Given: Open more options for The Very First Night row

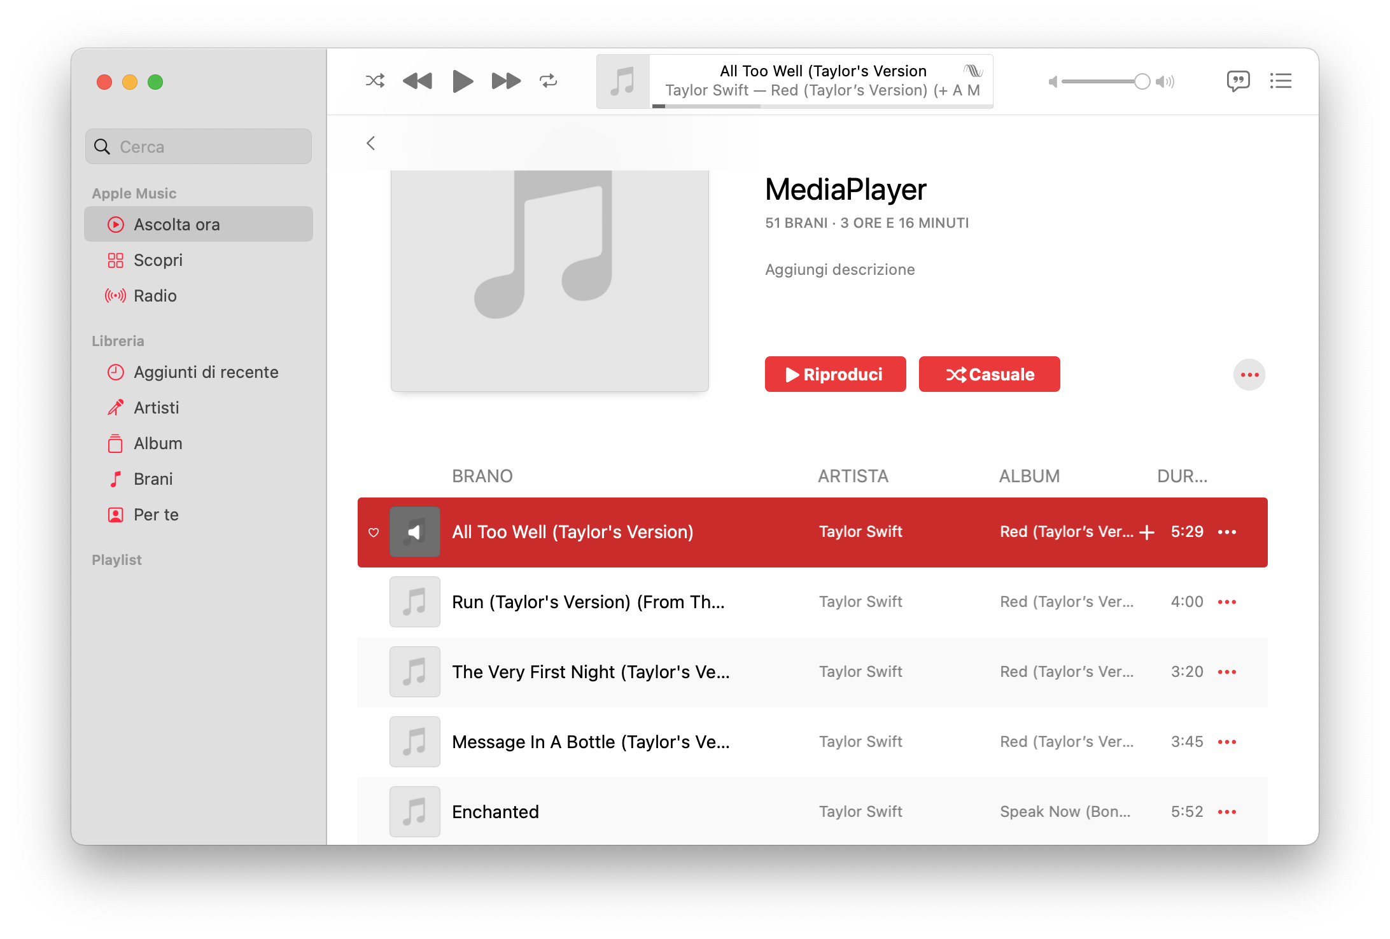Looking at the screenshot, I should [1227, 672].
